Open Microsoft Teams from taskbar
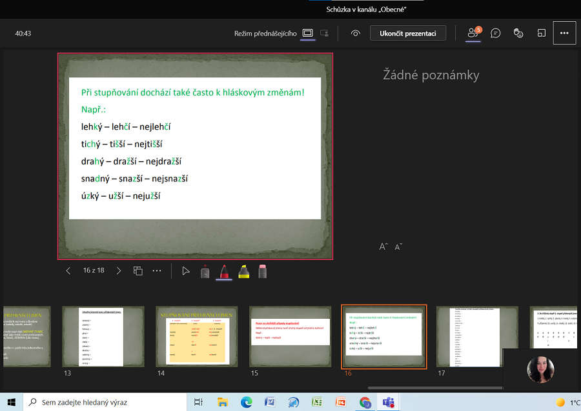This screenshot has height=411, width=581. click(x=389, y=402)
